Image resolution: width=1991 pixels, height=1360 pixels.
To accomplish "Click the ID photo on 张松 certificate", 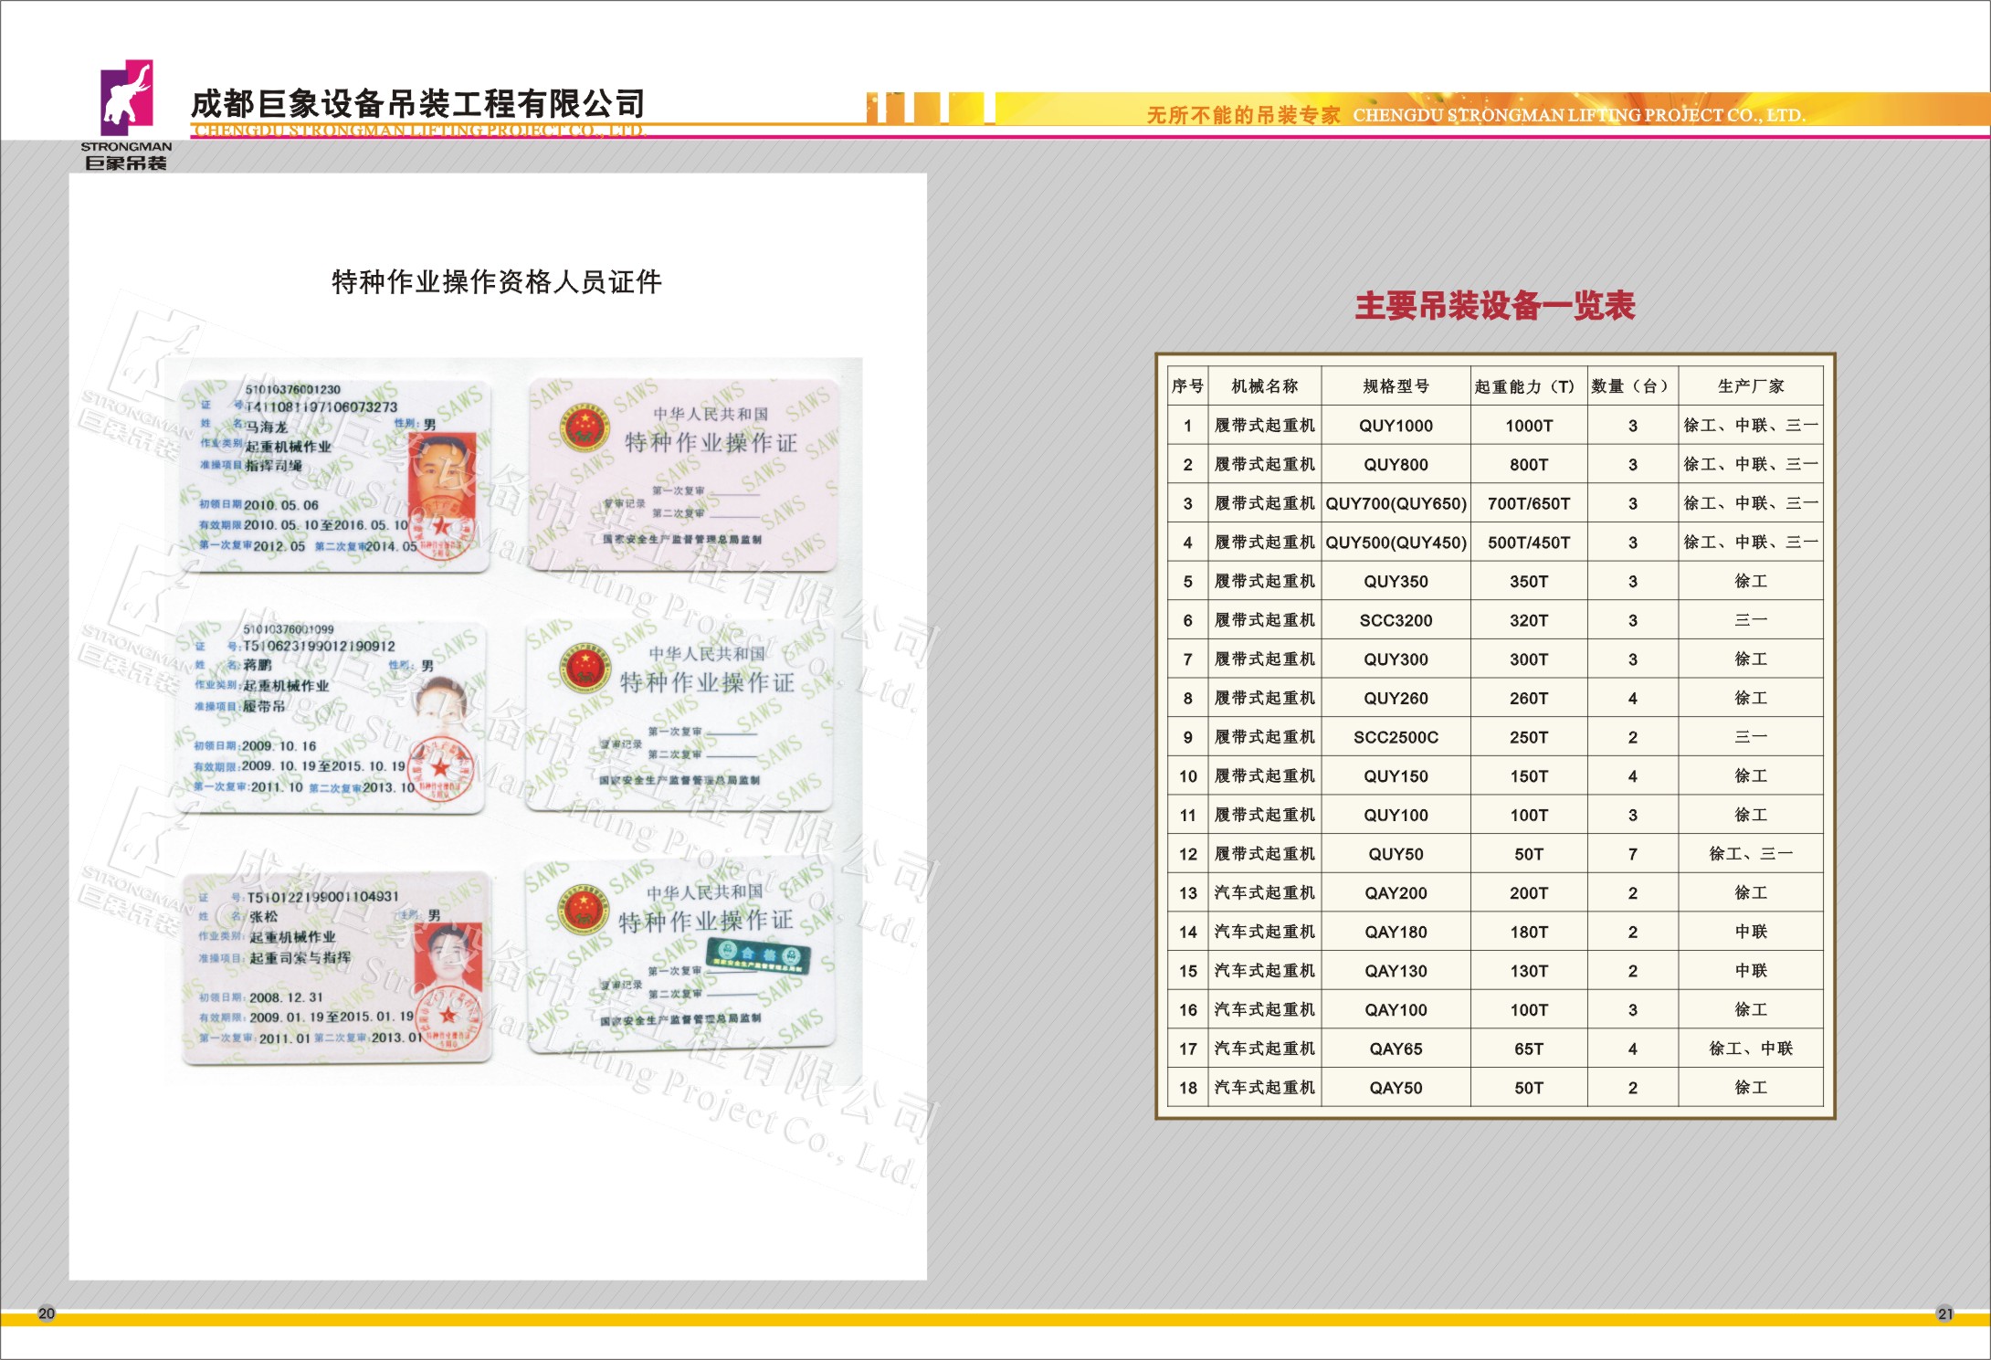I will tap(448, 957).
